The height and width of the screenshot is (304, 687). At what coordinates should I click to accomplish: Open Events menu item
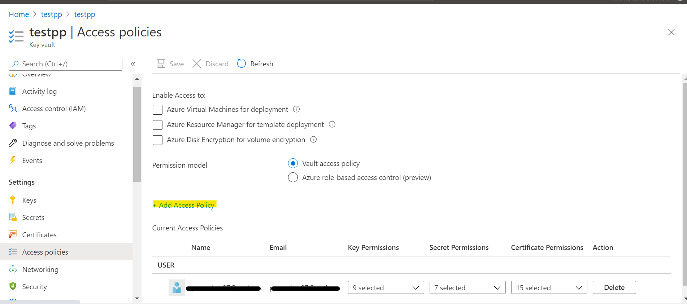coord(66,160)
